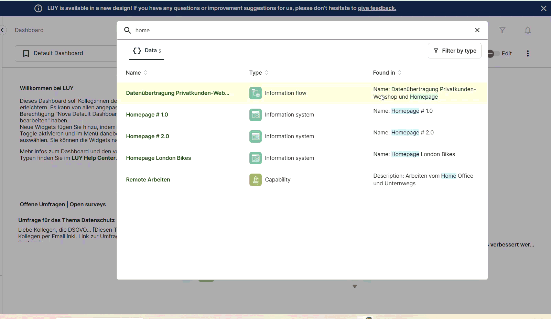Clear the search field with X
551x319 pixels.
[477, 30]
